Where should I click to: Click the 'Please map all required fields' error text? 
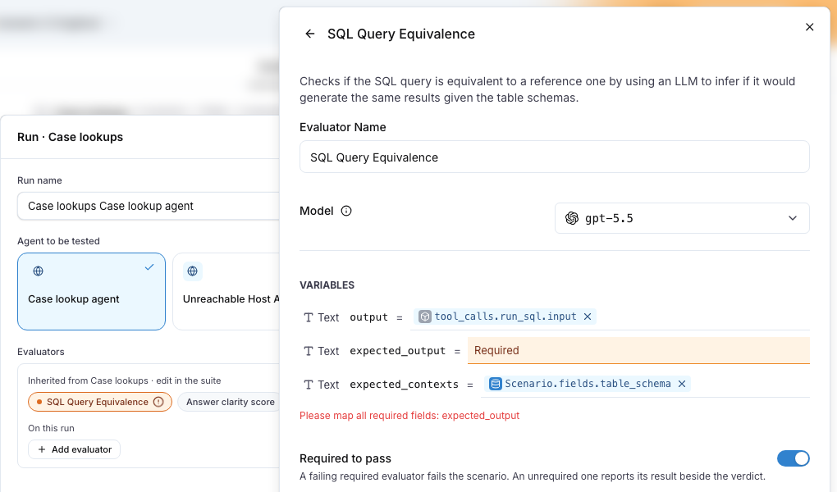coord(409,416)
